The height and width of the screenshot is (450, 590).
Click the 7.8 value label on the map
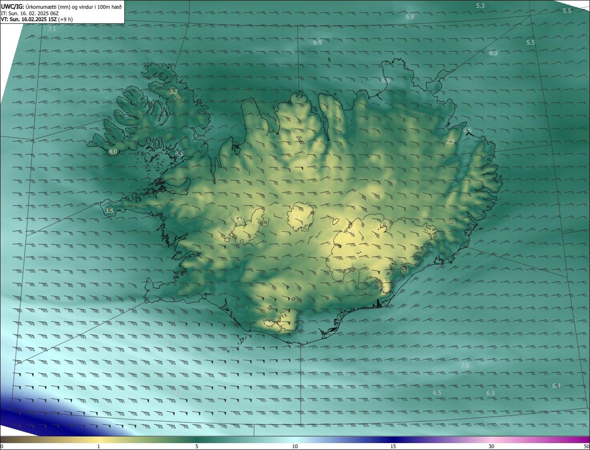[x=465, y=366]
